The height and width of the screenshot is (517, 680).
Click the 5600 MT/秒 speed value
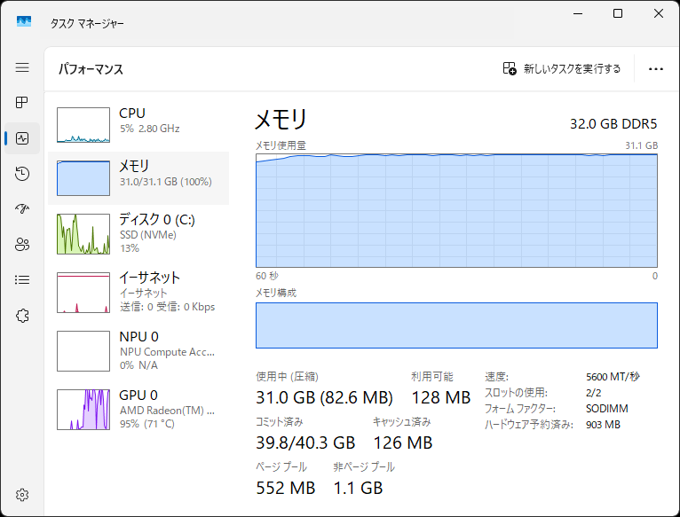[613, 377]
